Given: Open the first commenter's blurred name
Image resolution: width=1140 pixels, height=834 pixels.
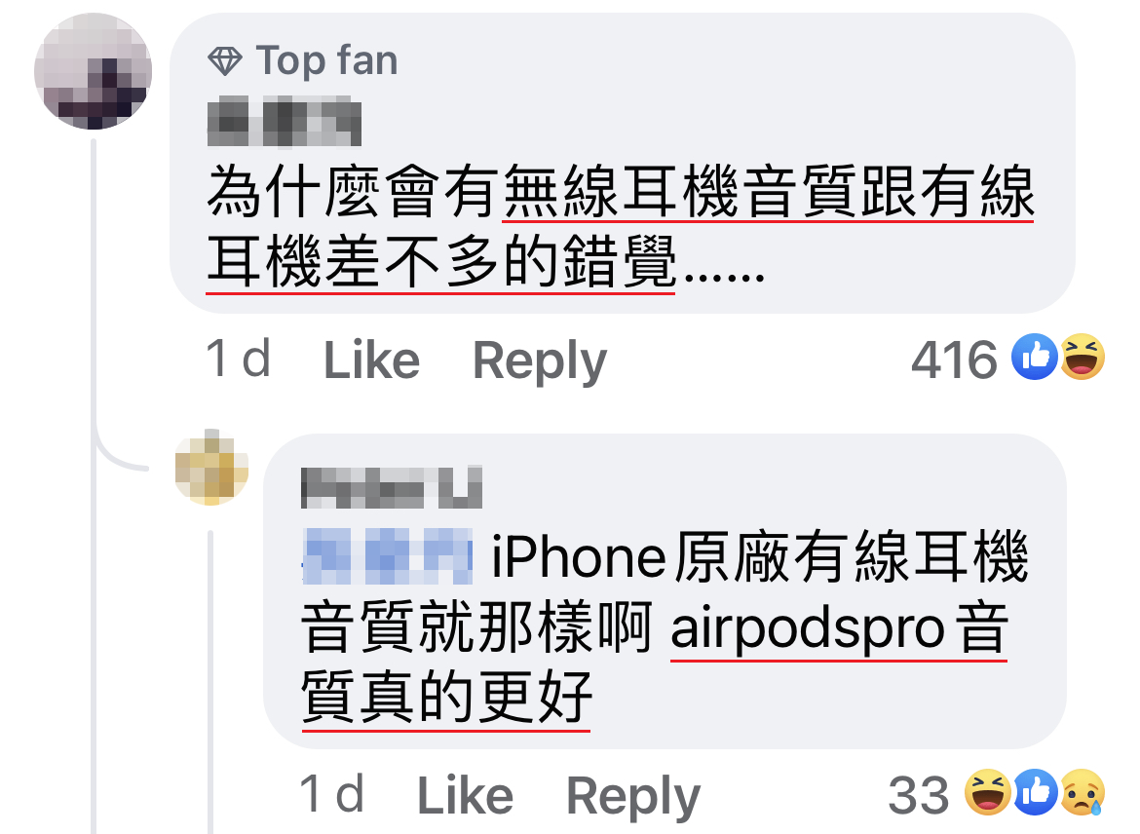Looking at the screenshot, I should (285, 122).
